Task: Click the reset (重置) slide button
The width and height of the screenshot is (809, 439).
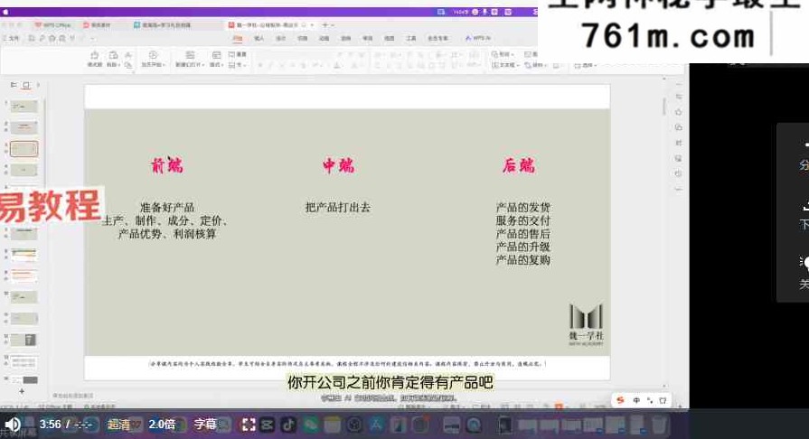Action: 238,54
